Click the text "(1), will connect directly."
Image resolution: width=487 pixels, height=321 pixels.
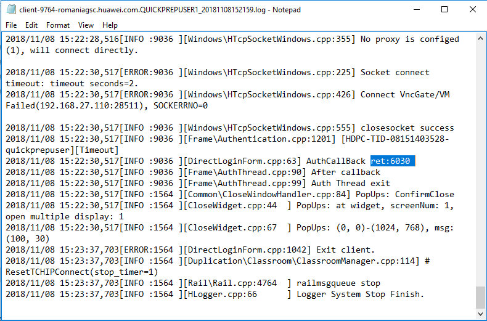pyautogui.click(x=72, y=51)
